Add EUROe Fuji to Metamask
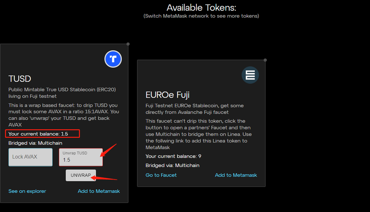 click(236, 175)
